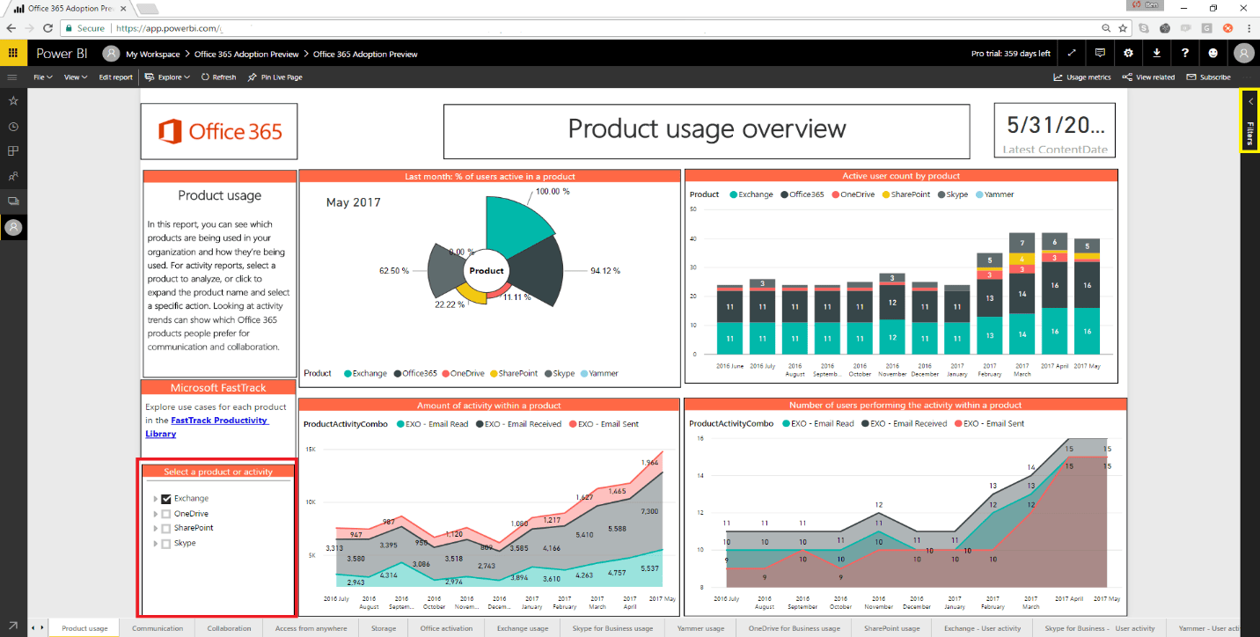
Task: Click Skype browser extension icon
Action: coord(1143,28)
